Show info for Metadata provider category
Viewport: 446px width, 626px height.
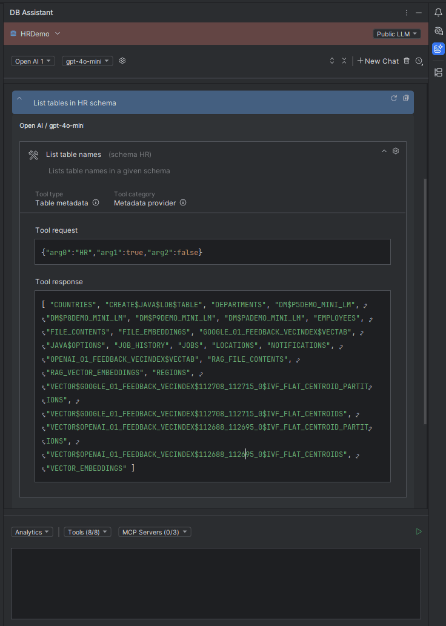pyautogui.click(x=183, y=202)
